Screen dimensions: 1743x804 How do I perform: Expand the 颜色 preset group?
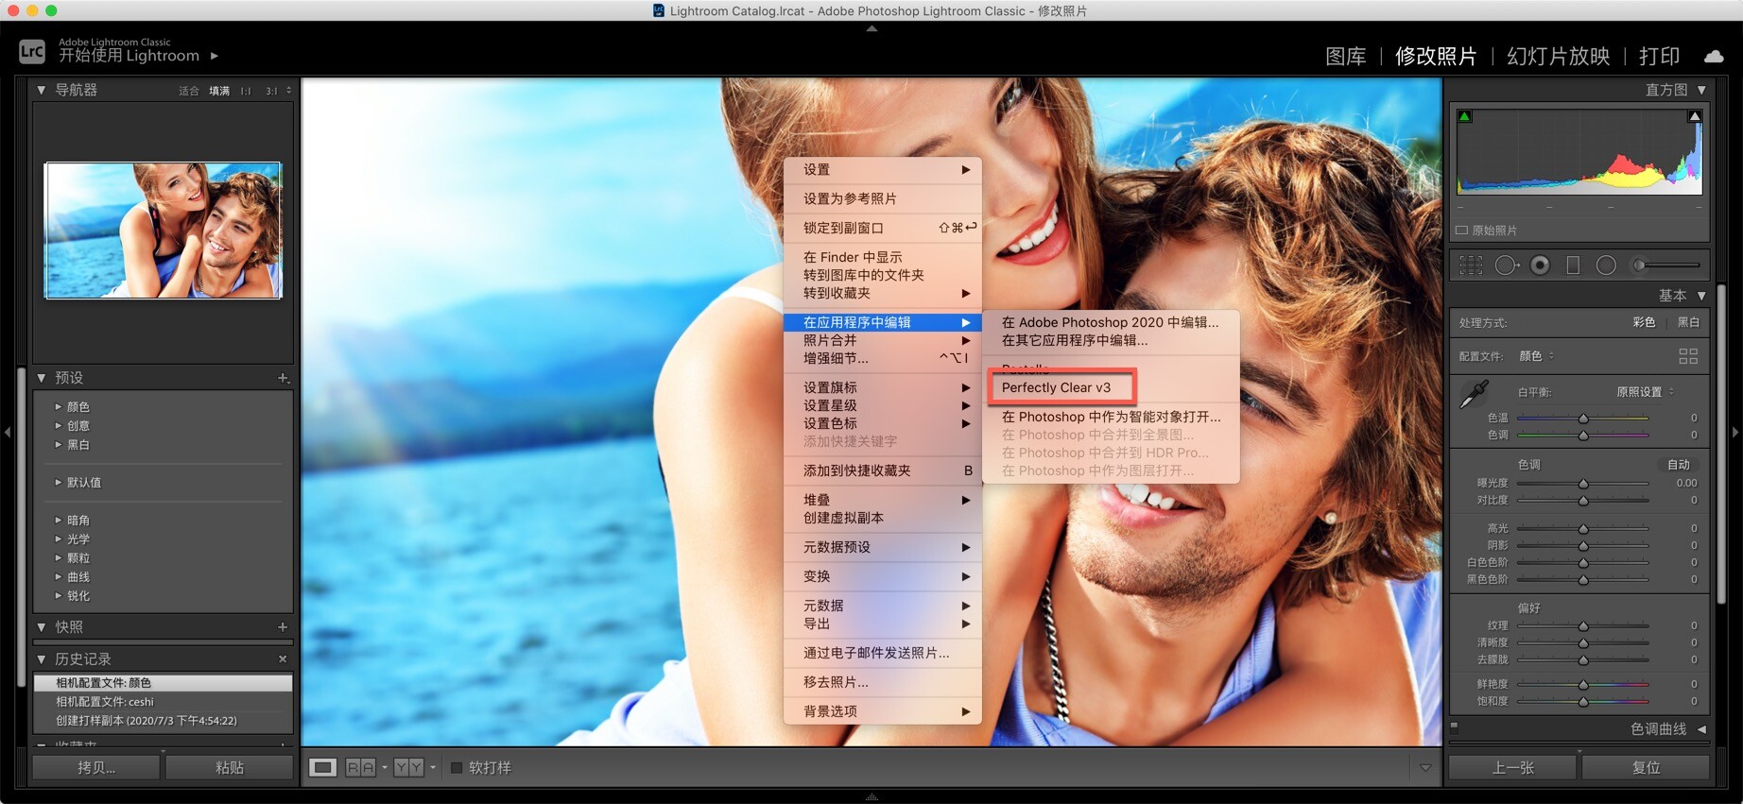click(59, 407)
